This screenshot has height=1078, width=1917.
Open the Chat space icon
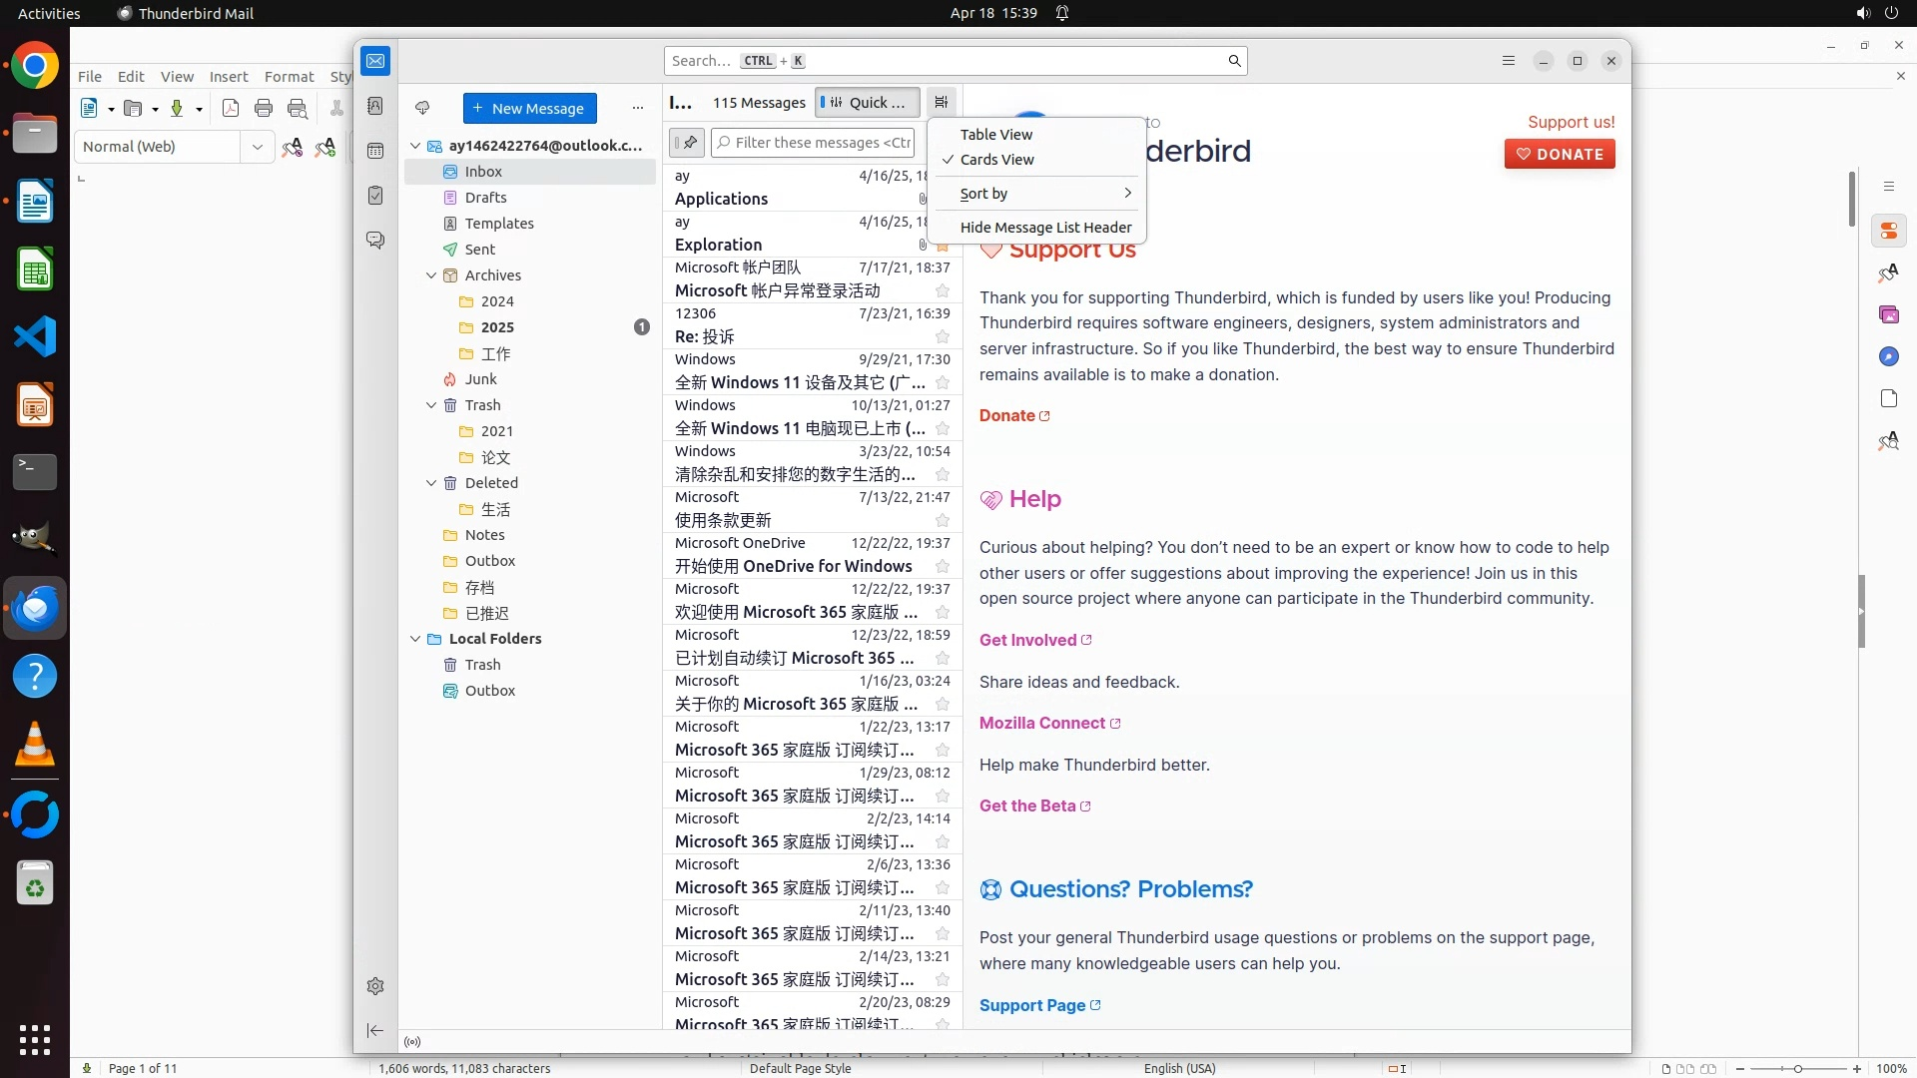(375, 241)
